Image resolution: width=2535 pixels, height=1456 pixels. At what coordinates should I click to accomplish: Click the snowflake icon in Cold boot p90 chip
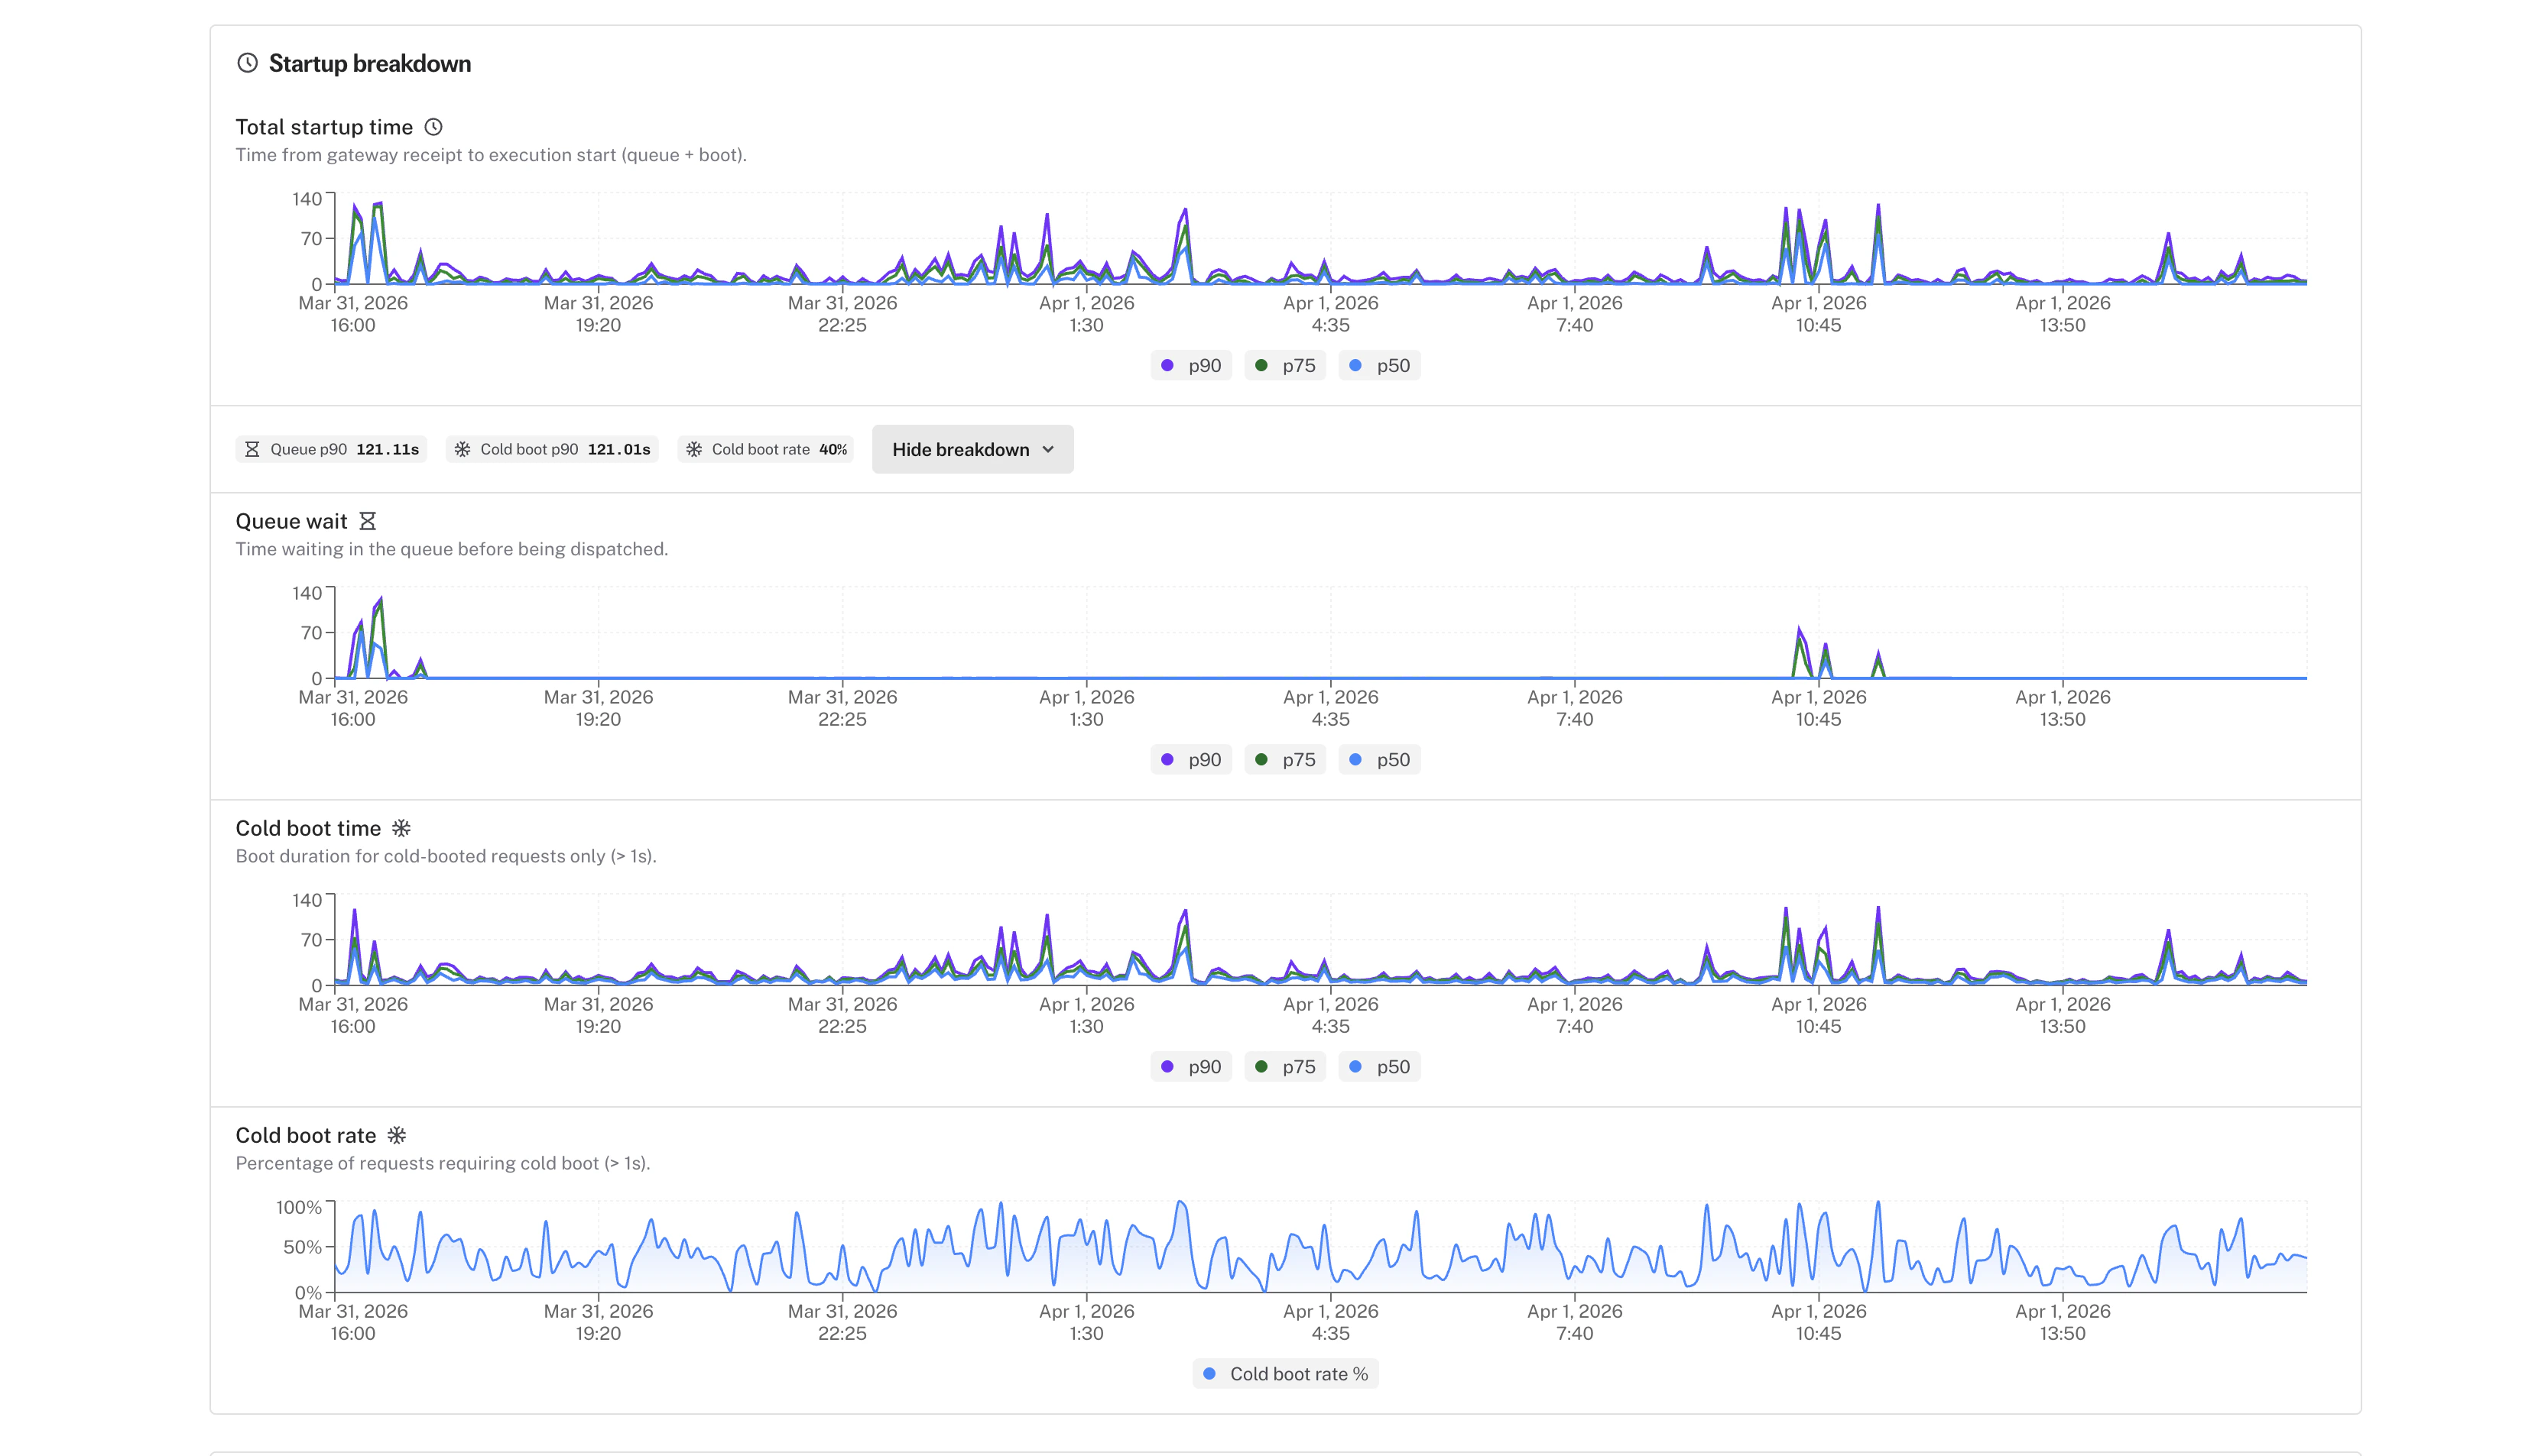tap(463, 449)
